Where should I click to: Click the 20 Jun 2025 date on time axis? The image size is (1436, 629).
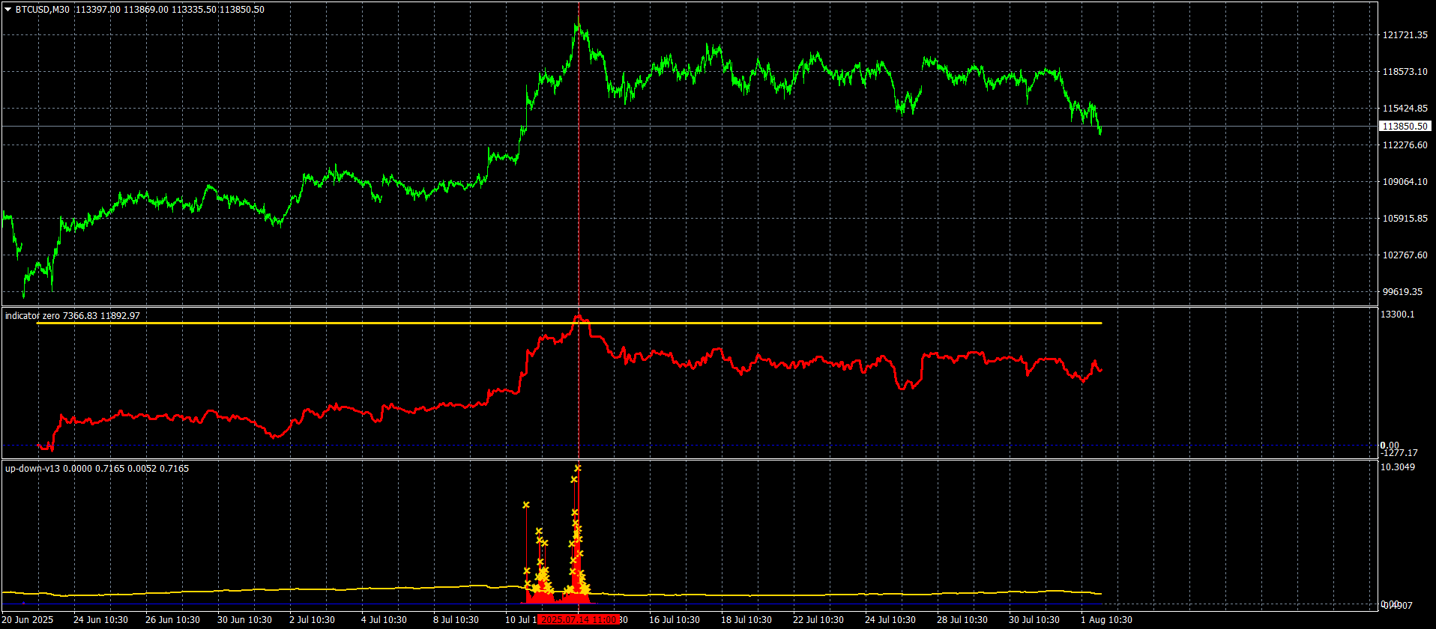point(28,620)
